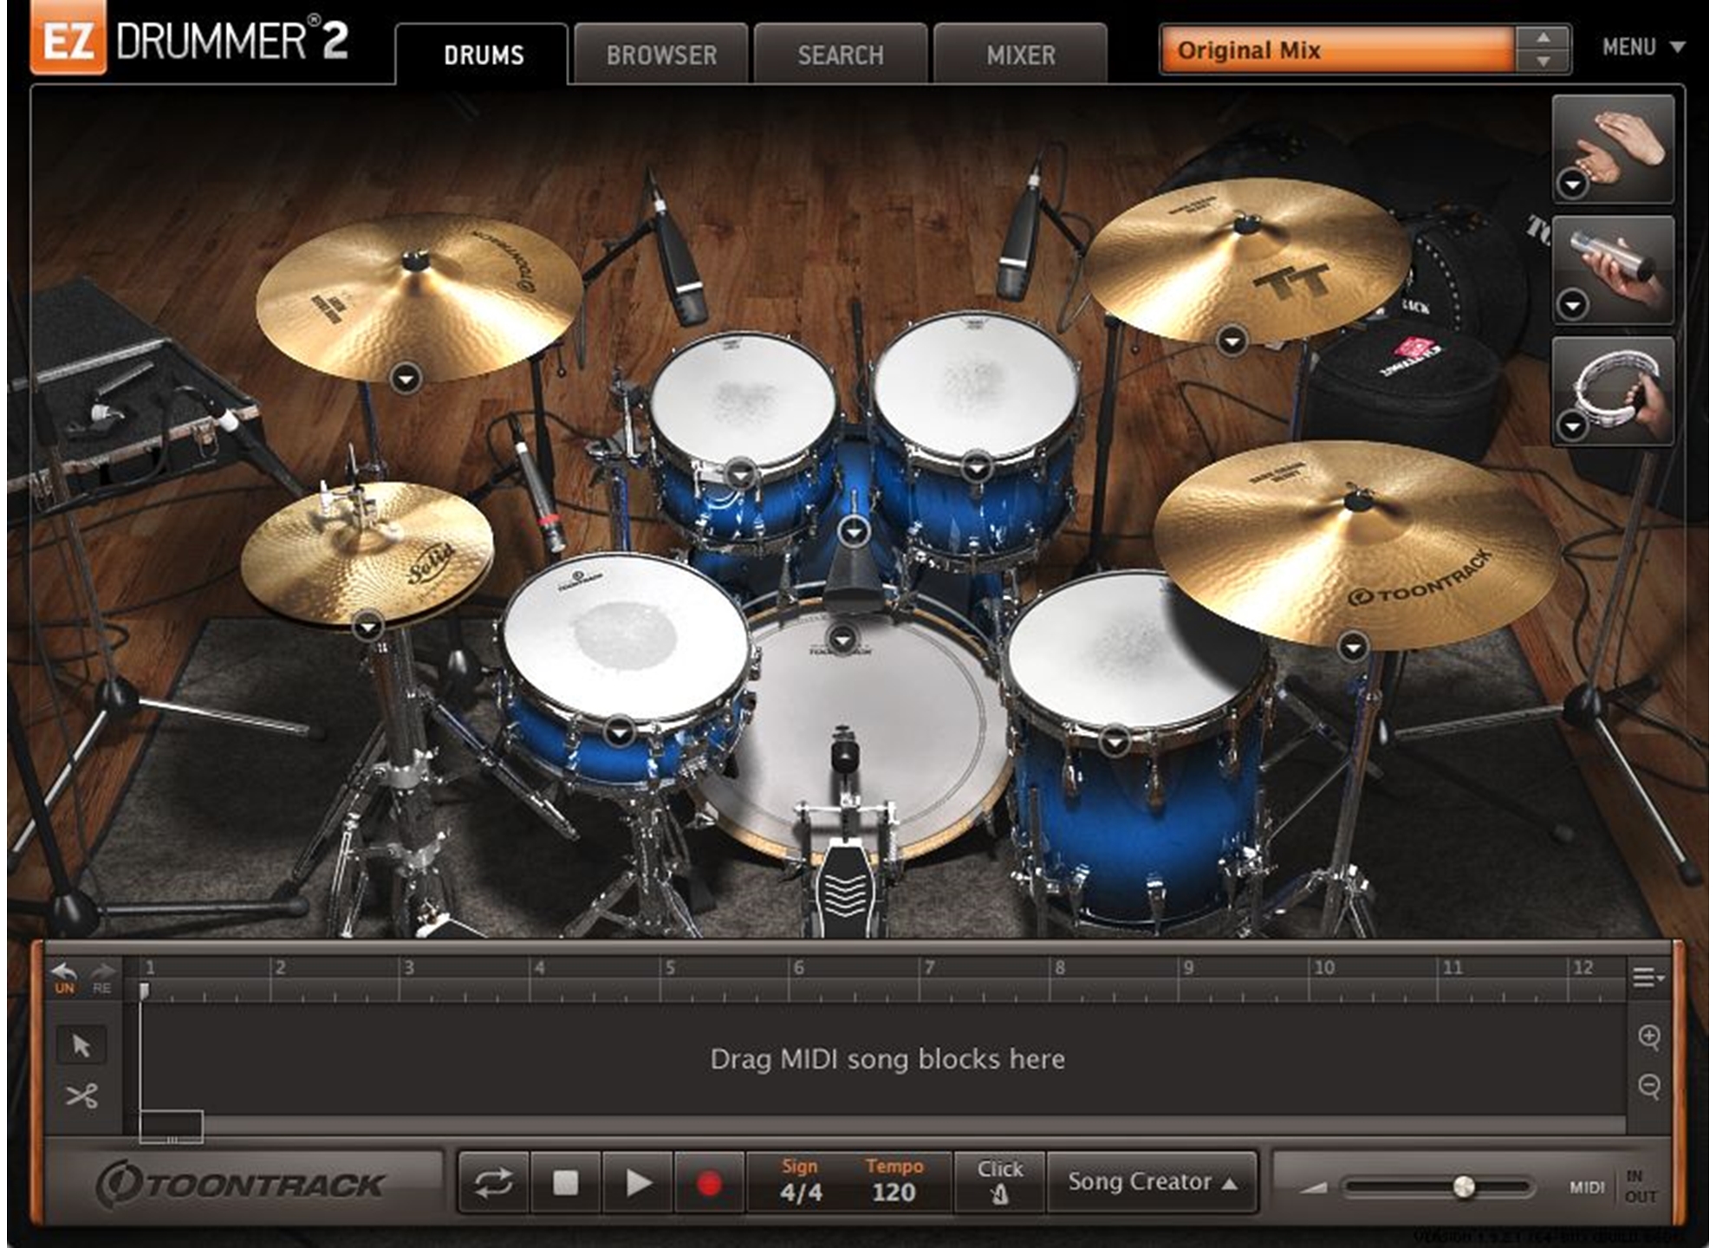Select the arrow pointer tool
Screen dimensions: 1716x1248
click(x=81, y=1046)
